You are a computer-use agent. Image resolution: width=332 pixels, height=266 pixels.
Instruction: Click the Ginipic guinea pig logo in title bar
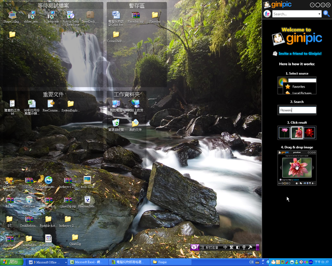click(x=267, y=4)
